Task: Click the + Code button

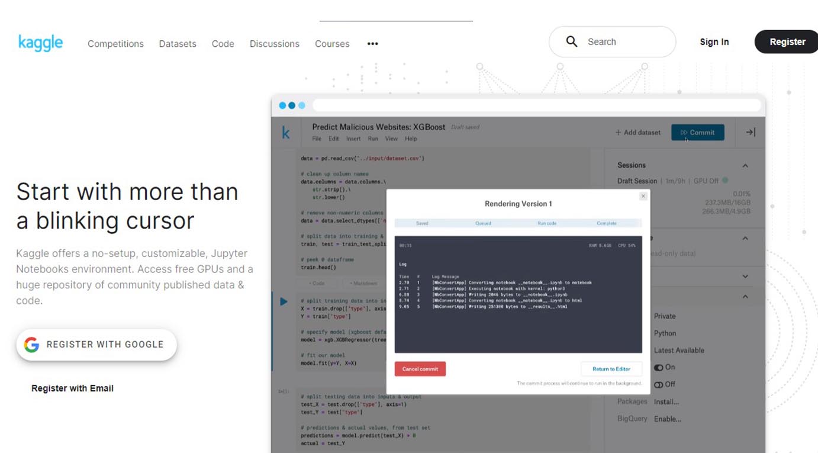Action: [x=316, y=283]
